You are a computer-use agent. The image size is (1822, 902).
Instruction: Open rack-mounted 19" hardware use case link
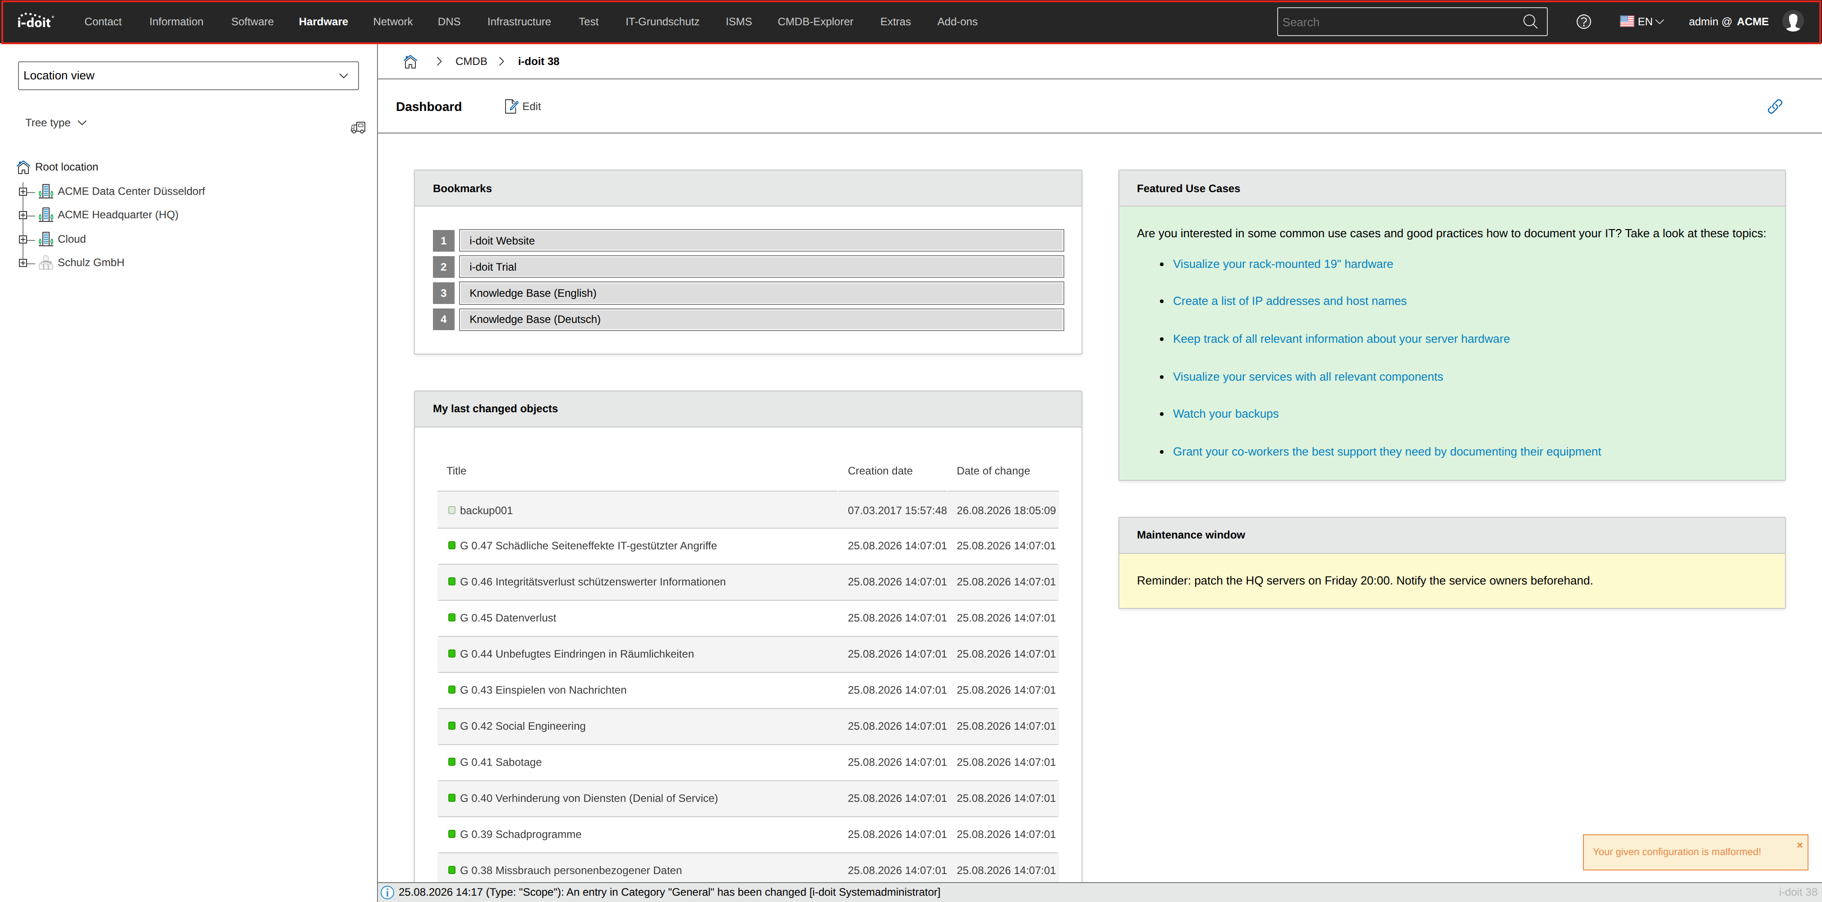tap(1282, 264)
